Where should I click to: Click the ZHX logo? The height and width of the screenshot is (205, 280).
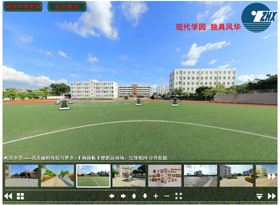pyautogui.click(x=259, y=17)
